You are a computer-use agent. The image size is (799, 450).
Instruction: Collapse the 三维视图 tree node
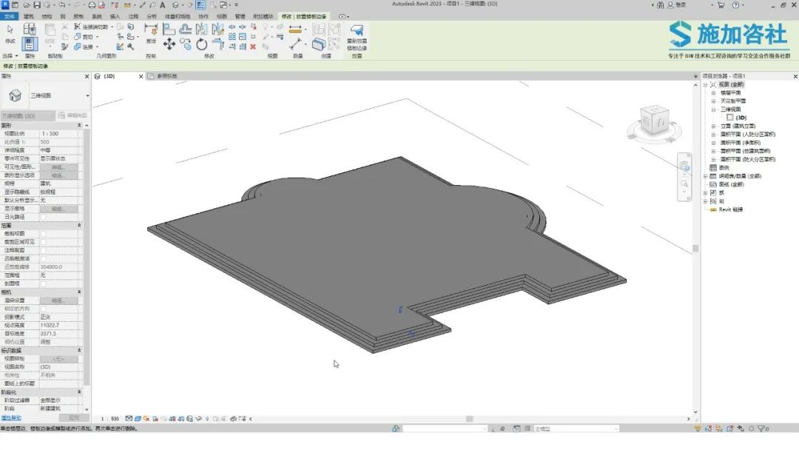click(713, 110)
